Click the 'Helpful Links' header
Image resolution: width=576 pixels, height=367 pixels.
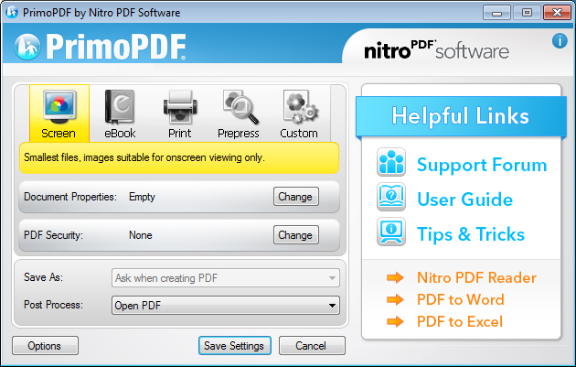(460, 116)
